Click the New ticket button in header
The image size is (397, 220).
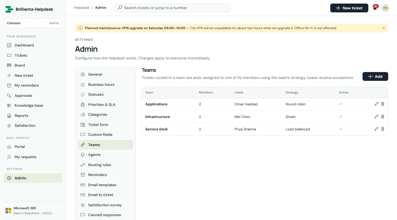[x=349, y=8]
